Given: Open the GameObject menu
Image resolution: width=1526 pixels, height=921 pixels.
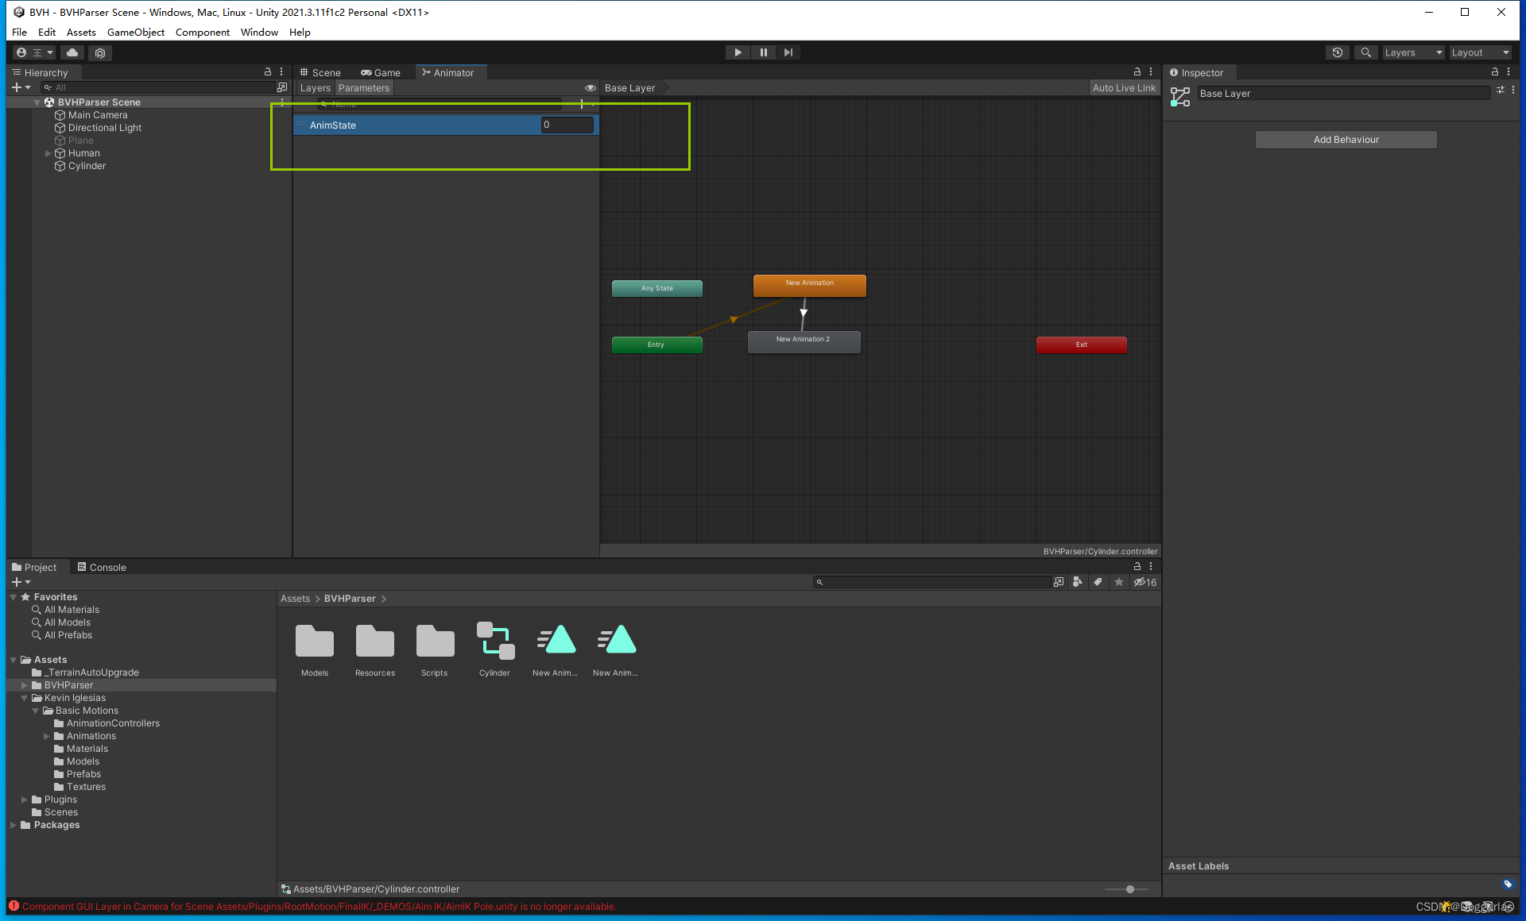Looking at the screenshot, I should (x=135, y=33).
